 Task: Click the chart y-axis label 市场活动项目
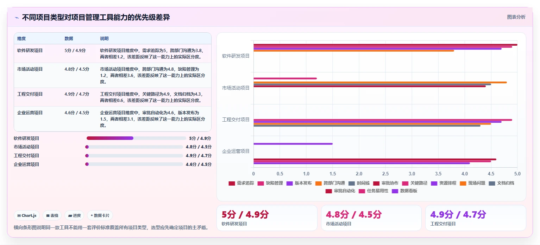point(236,88)
